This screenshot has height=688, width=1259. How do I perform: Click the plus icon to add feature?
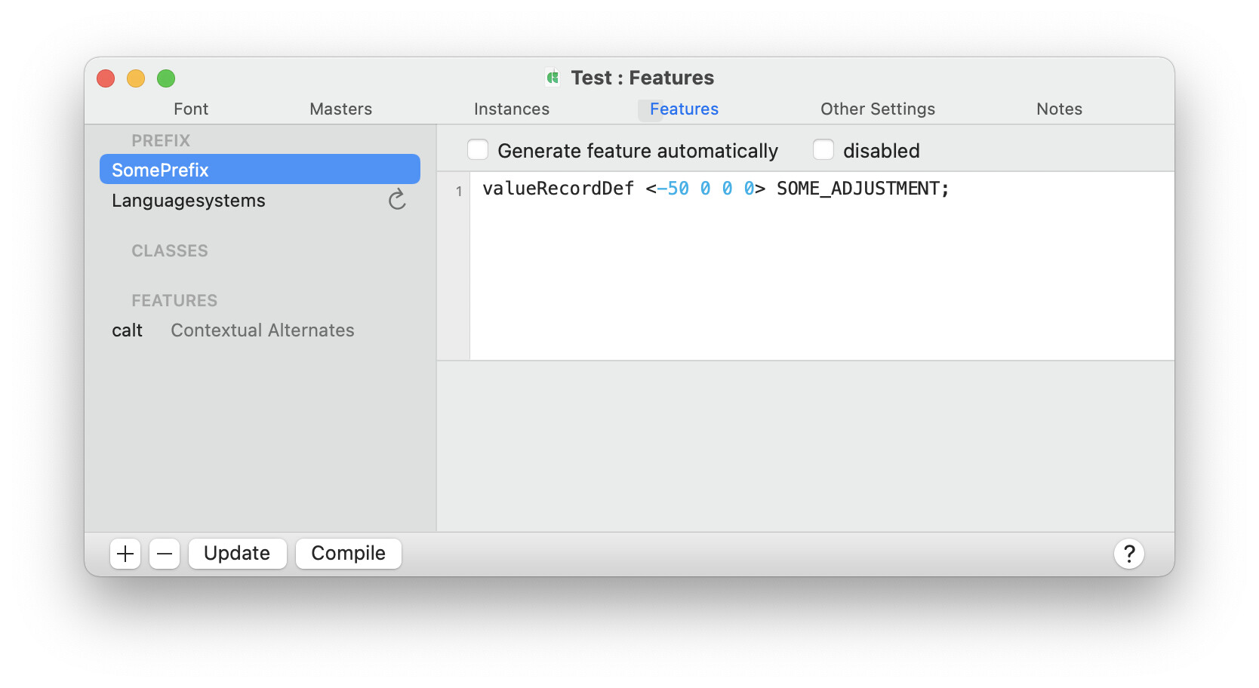tap(125, 554)
